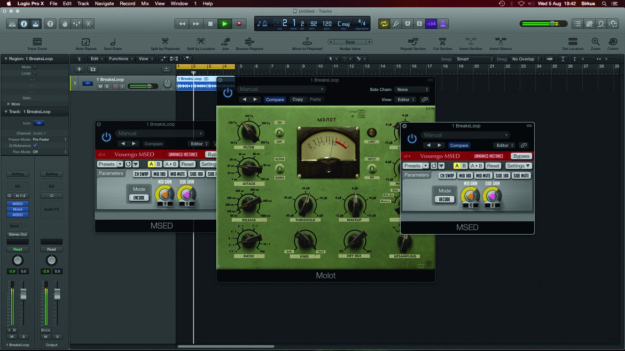The image size is (625, 351).
Task: Expand the More section in Region inspector
Action: (13, 104)
